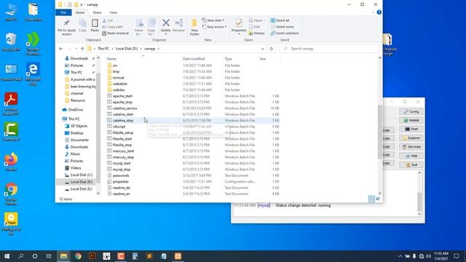Open the New item dropdown
Screen dimensions: 466x262
pos(213,20)
